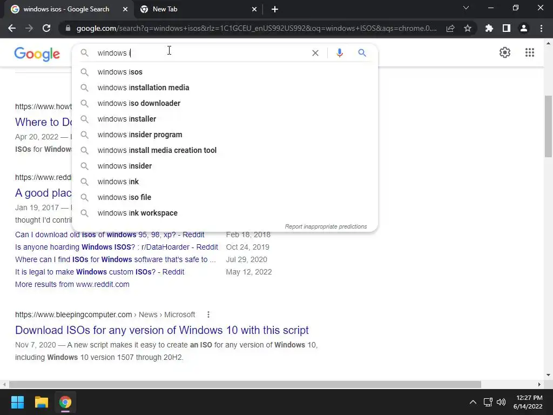Click the Chrome icon on the taskbar
The image size is (553, 415).
[65, 402]
